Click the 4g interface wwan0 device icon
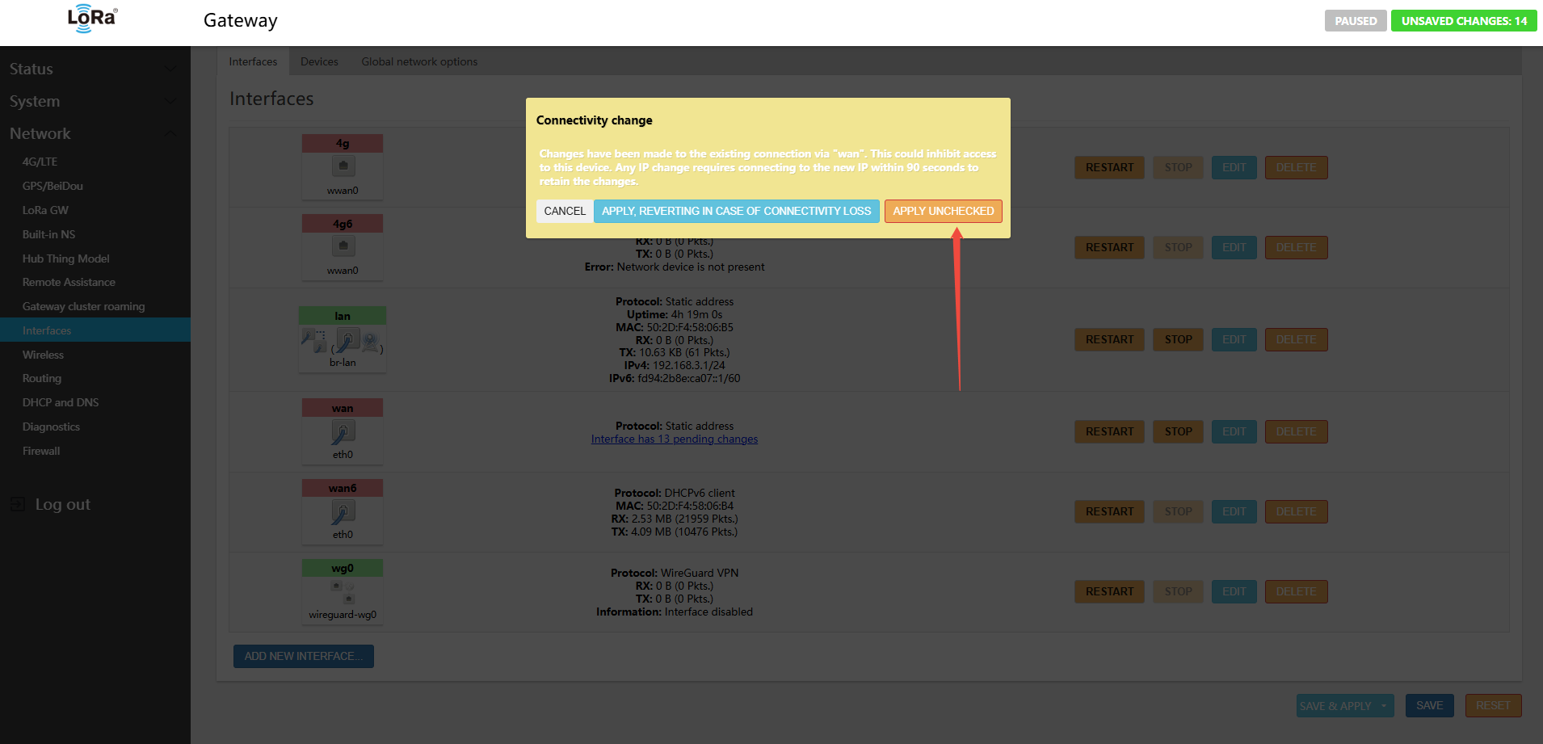Image resolution: width=1543 pixels, height=744 pixels. (x=343, y=166)
